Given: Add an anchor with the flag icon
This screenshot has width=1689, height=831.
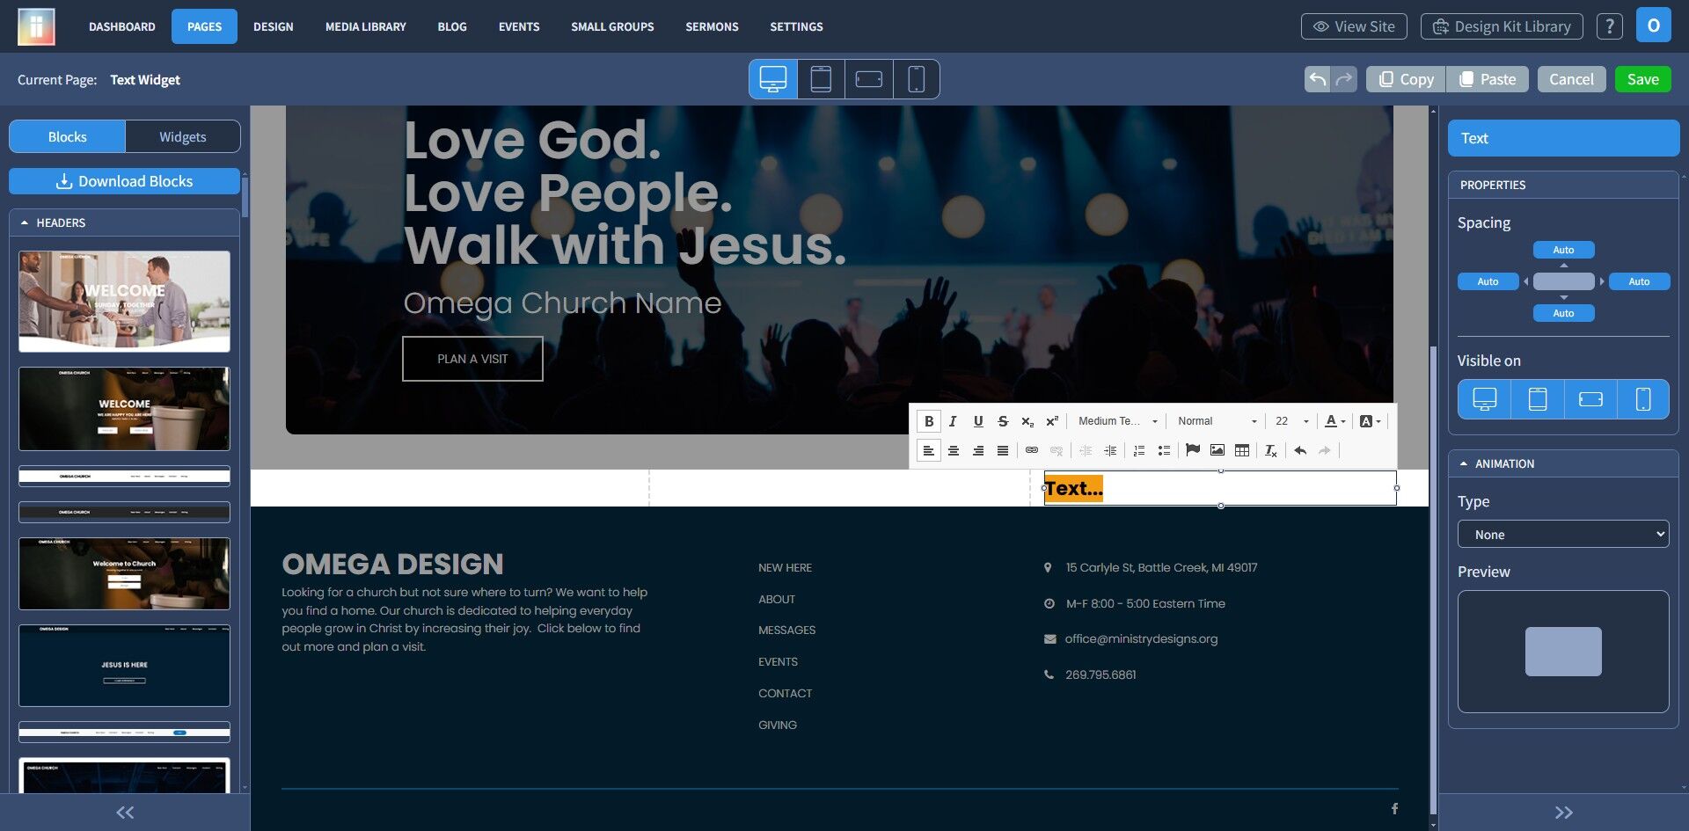Looking at the screenshot, I should pyautogui.click(x=1192, y=450).
